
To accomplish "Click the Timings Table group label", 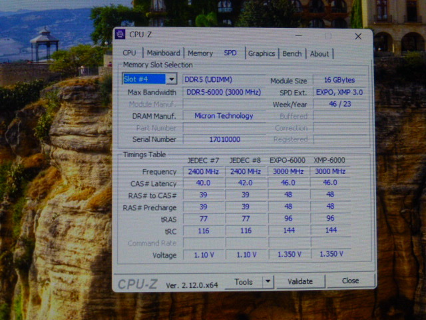I will [144, 155].
